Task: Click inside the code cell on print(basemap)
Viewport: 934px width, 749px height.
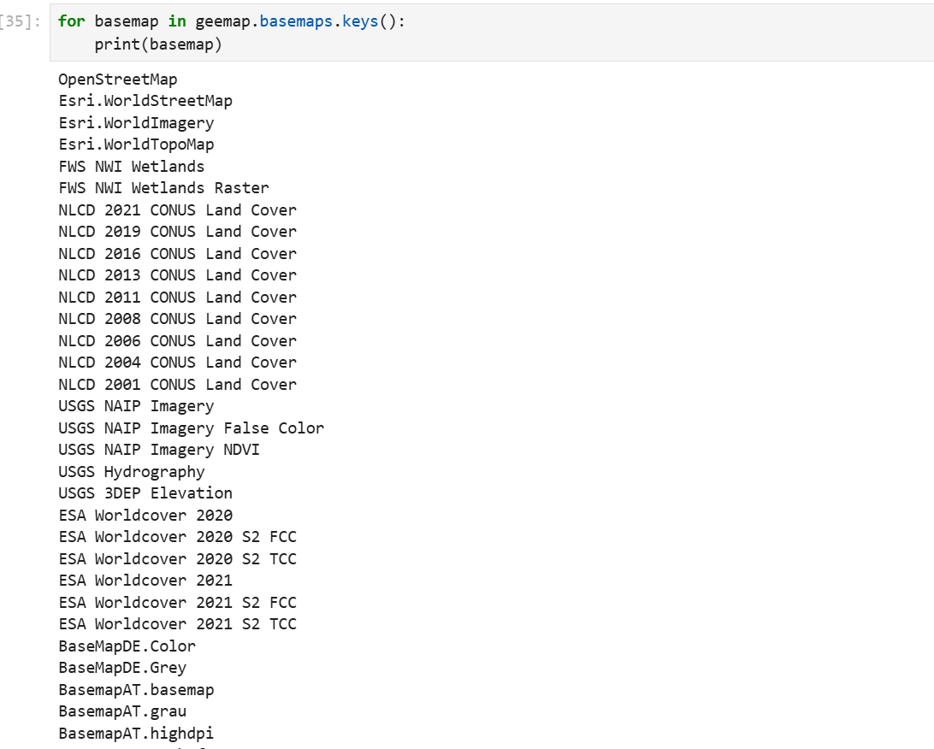Action: click(x=158, y=44)
